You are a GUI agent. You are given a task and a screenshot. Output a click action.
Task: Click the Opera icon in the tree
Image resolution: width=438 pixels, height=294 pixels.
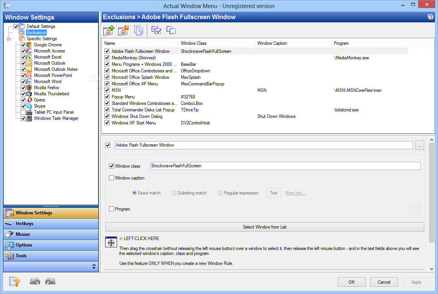(29, 100)
